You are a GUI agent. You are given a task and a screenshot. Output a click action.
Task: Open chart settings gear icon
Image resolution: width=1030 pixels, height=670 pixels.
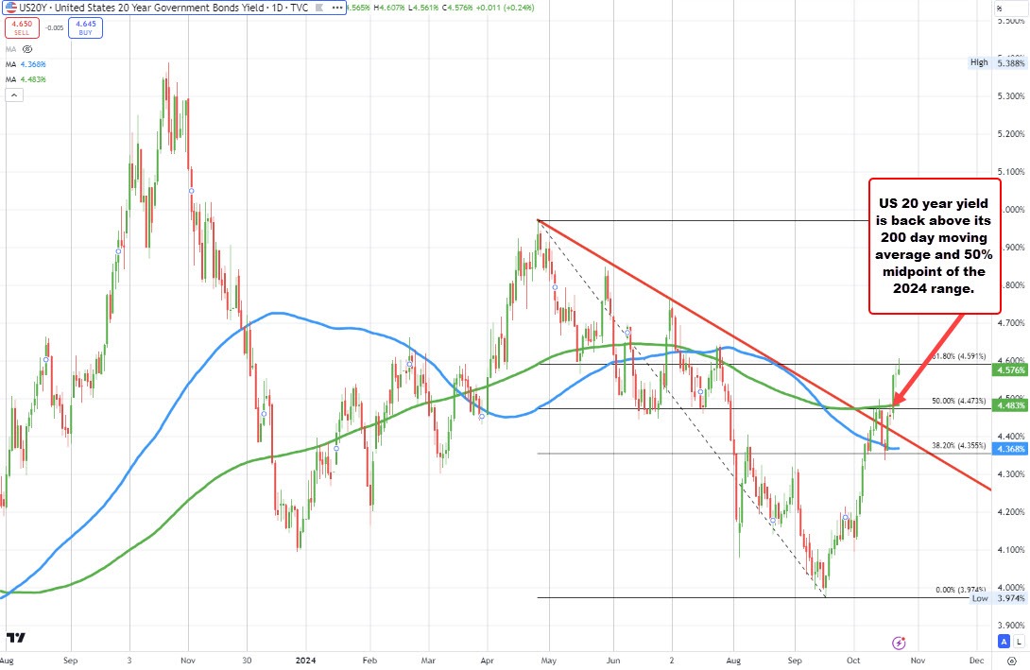(x=1012, y=661)
